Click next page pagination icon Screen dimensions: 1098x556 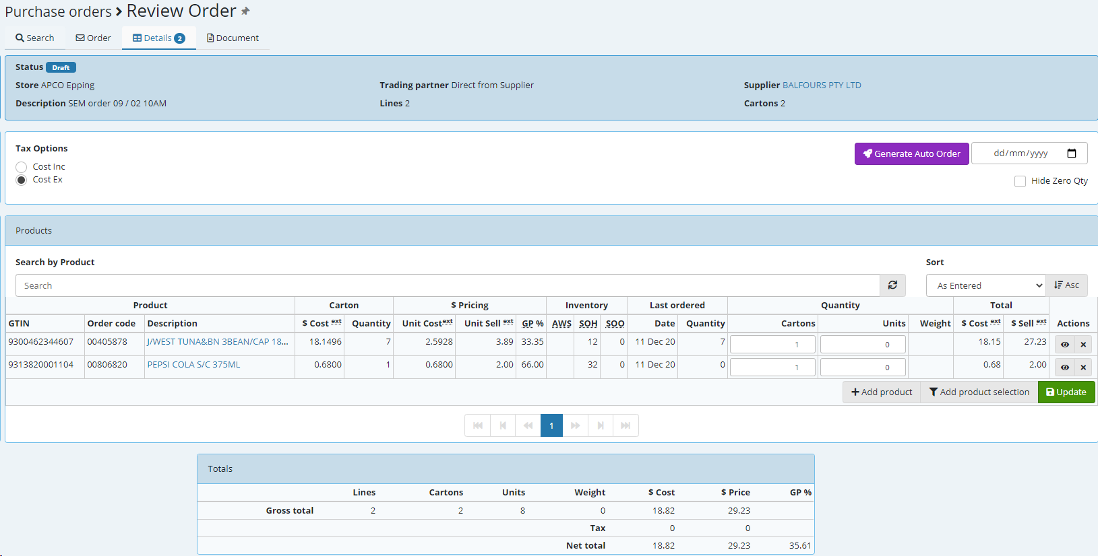pos(601,425)
